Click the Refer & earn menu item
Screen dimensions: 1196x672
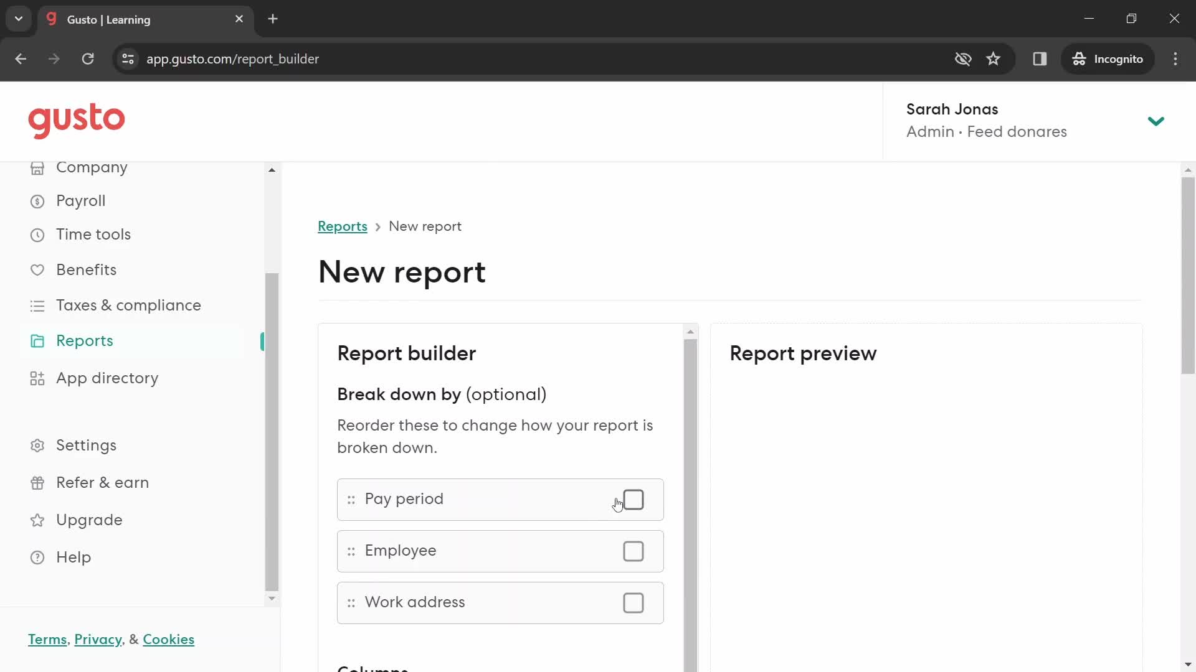[102, 482]
